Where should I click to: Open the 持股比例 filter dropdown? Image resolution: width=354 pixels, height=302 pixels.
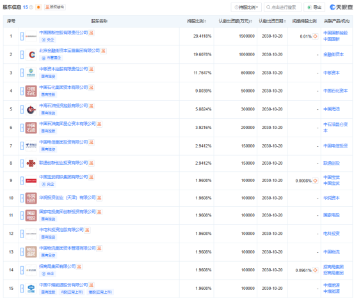(x=246, y=8)
